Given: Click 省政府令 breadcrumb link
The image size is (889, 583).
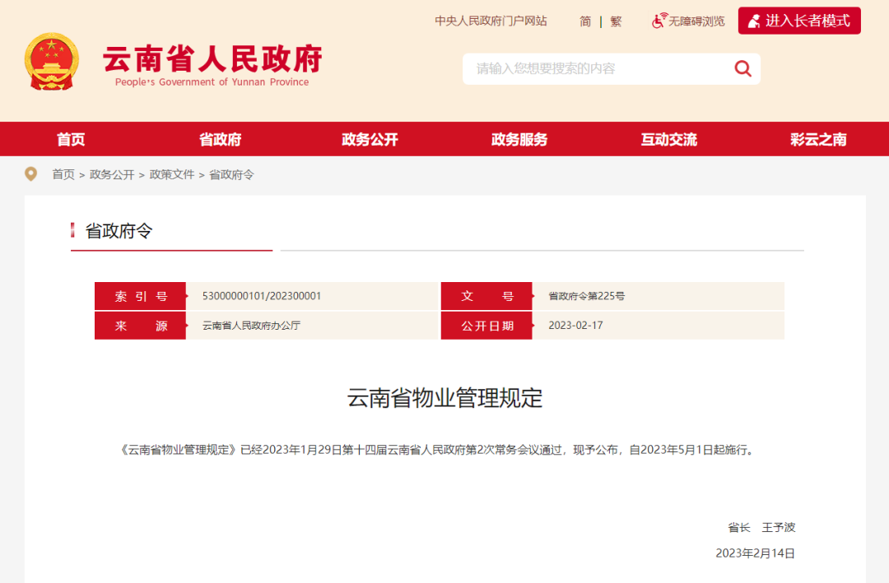Looking at the screenshot, I should coord(231,175).
